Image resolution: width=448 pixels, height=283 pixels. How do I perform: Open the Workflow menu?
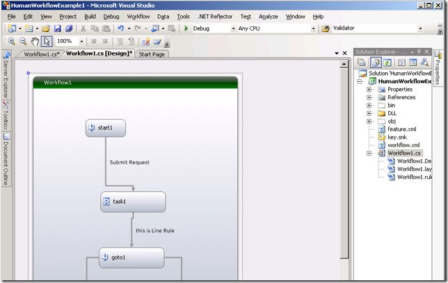[x=138, y=17]
